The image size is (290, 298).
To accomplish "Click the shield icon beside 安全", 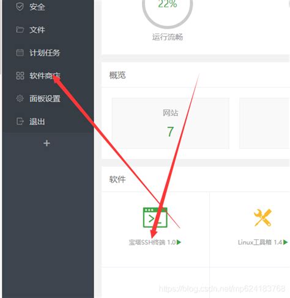I will tap(20, 7).
